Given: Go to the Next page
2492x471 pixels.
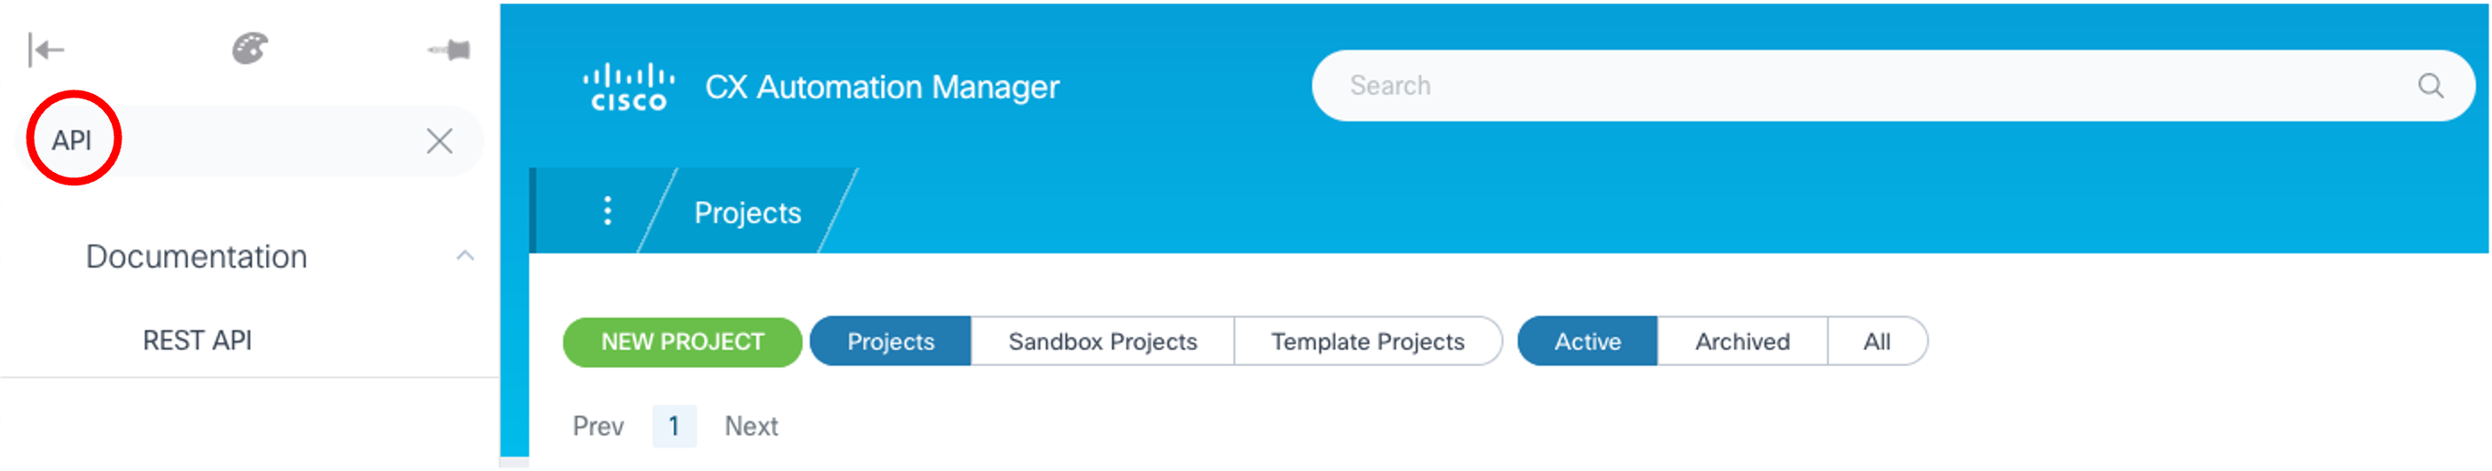Looking at the screenshot, I should point(751,427).
